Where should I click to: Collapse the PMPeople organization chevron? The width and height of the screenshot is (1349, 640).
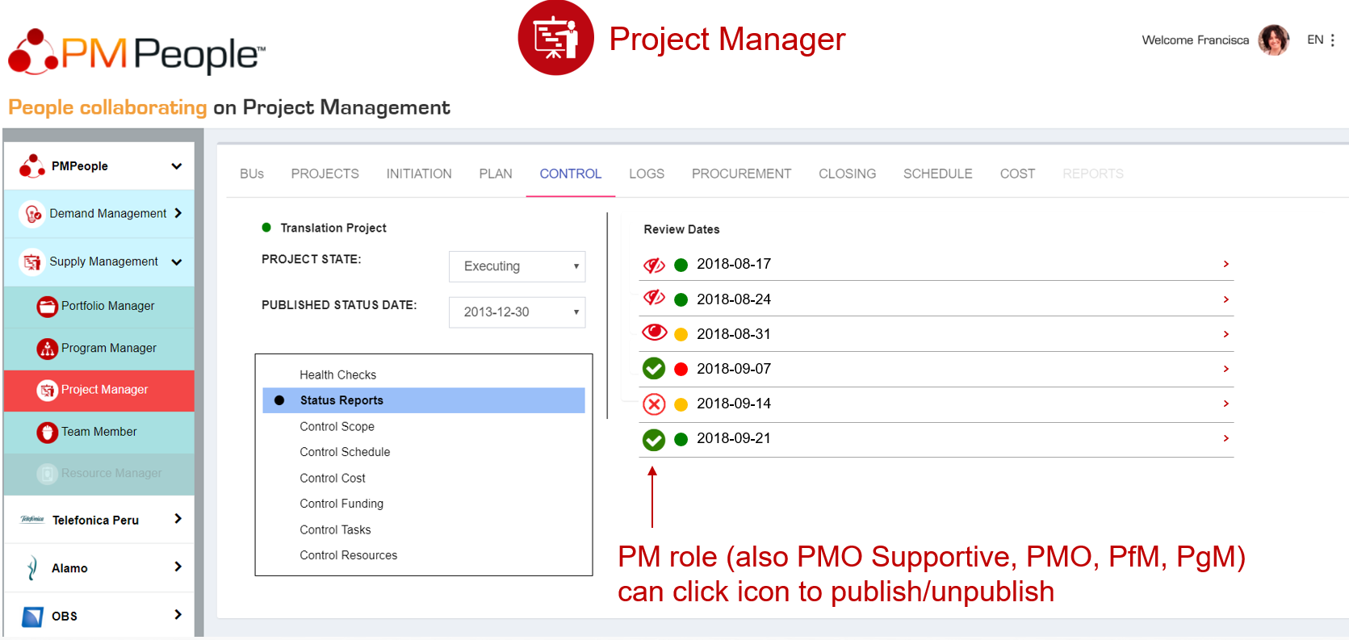177,166
